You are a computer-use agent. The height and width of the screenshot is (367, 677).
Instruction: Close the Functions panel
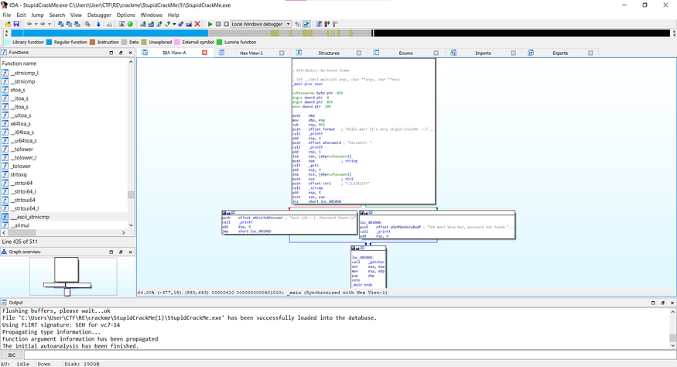click(x=130, y=53)
